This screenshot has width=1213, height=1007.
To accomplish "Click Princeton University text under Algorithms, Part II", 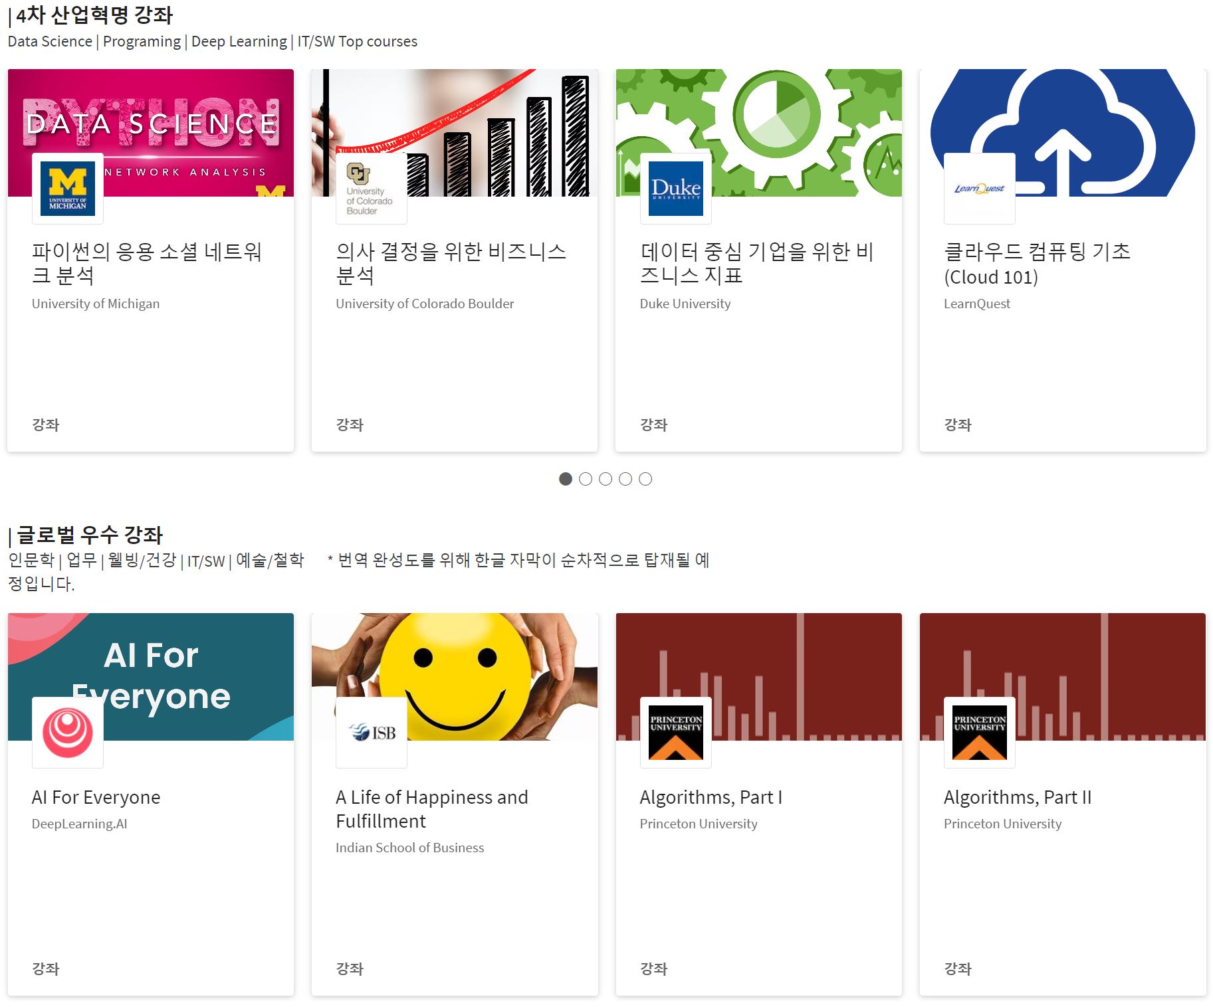I will point(1003,824).
